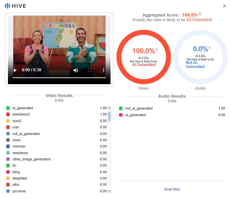Select the 'wan' row label

[x=16, y=127]
